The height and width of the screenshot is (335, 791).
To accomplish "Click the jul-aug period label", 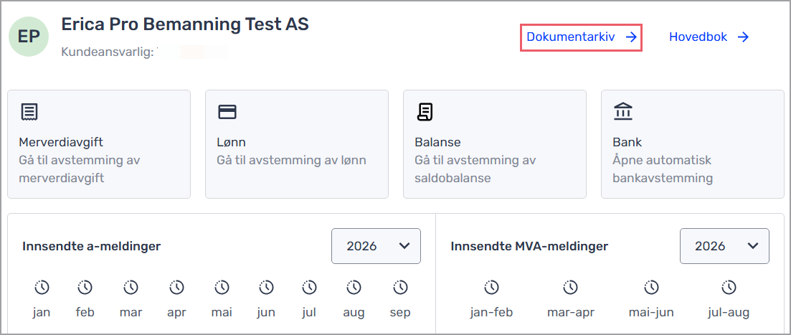I will pyautogui.click(x=729, y=312).
